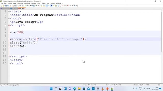The width and height of the screenshot is (163, 91).
Task: Run macro multiple times icon
Action: 75,6
